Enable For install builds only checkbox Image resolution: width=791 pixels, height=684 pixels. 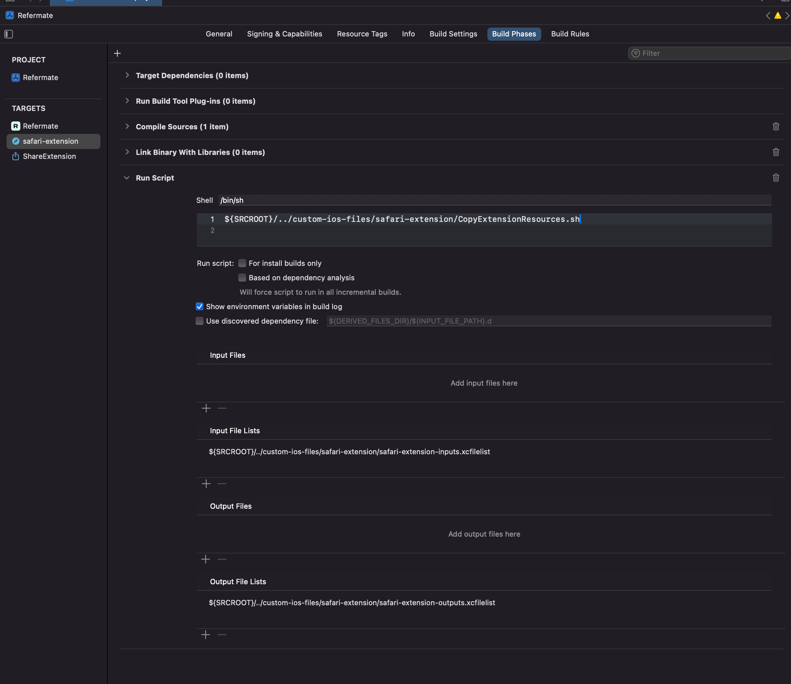tap(242, 263)
